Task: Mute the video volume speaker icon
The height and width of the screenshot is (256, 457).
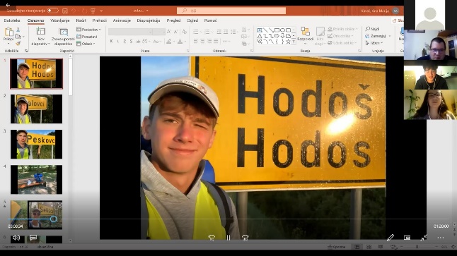Action: (16, 238)
